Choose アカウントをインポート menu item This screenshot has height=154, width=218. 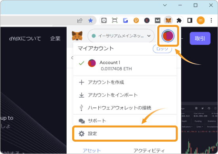pos(125,95)
